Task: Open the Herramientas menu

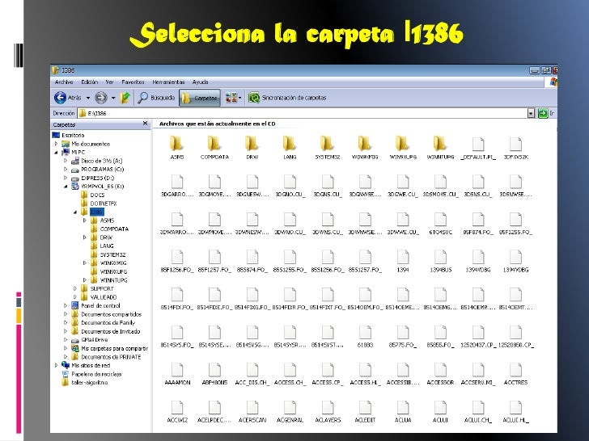Action: click(168, 82)
